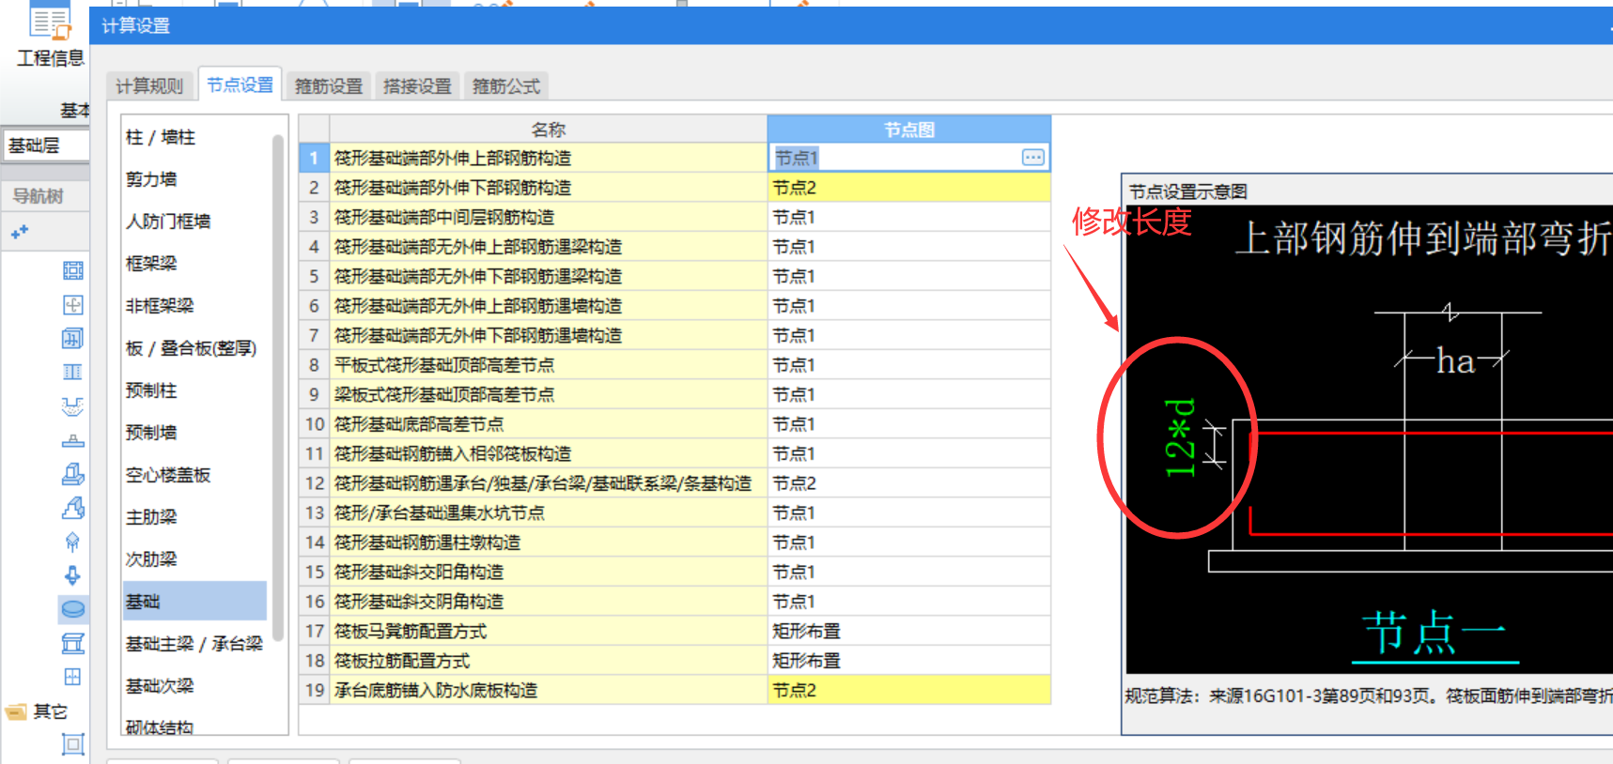Select the square cross component icon in sidebar
Image resolution: width=1613 pixels, height=764 pixels.
(72, 304)
